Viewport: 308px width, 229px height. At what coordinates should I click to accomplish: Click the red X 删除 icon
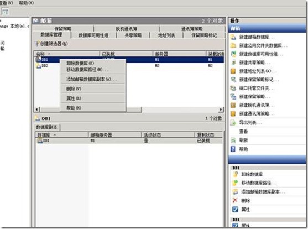click(x=235, y=200)
